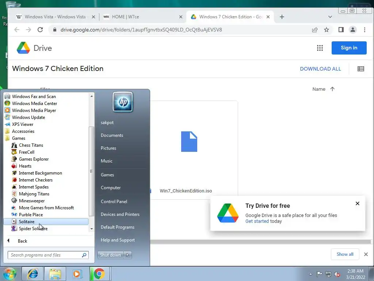Click Show all downloads

345,254
